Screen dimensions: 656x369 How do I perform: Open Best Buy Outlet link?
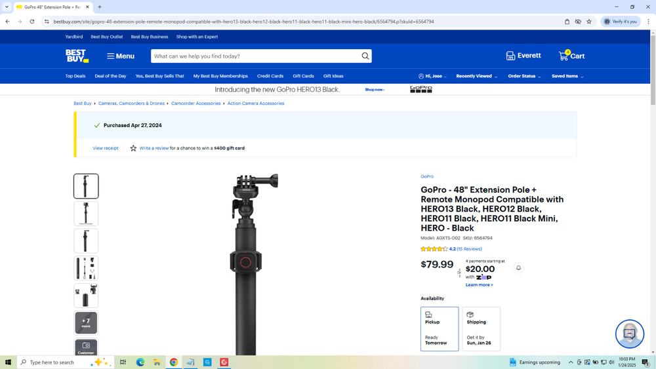click(x=107, y=37)
